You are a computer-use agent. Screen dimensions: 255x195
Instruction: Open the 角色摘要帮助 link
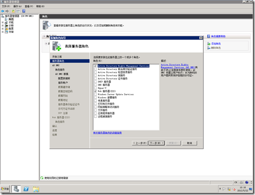pyautogui.click(x=218, y=36)
